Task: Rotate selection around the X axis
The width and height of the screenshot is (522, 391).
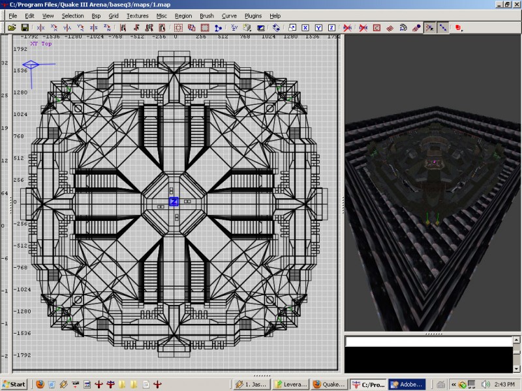Action: (x=54, y=27)
